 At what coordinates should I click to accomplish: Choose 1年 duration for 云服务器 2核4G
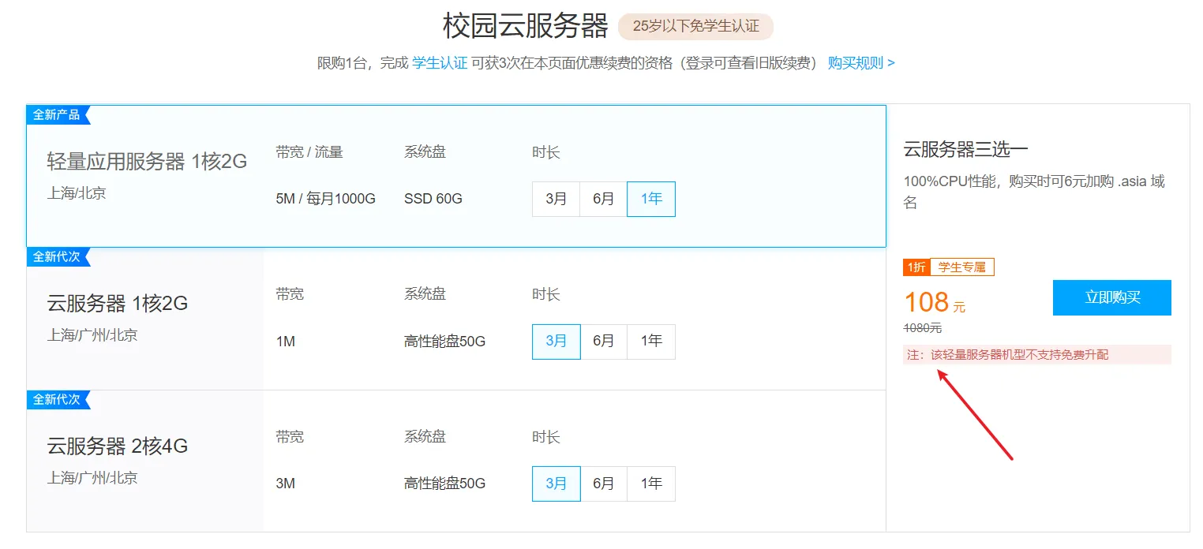coord(651,484)
